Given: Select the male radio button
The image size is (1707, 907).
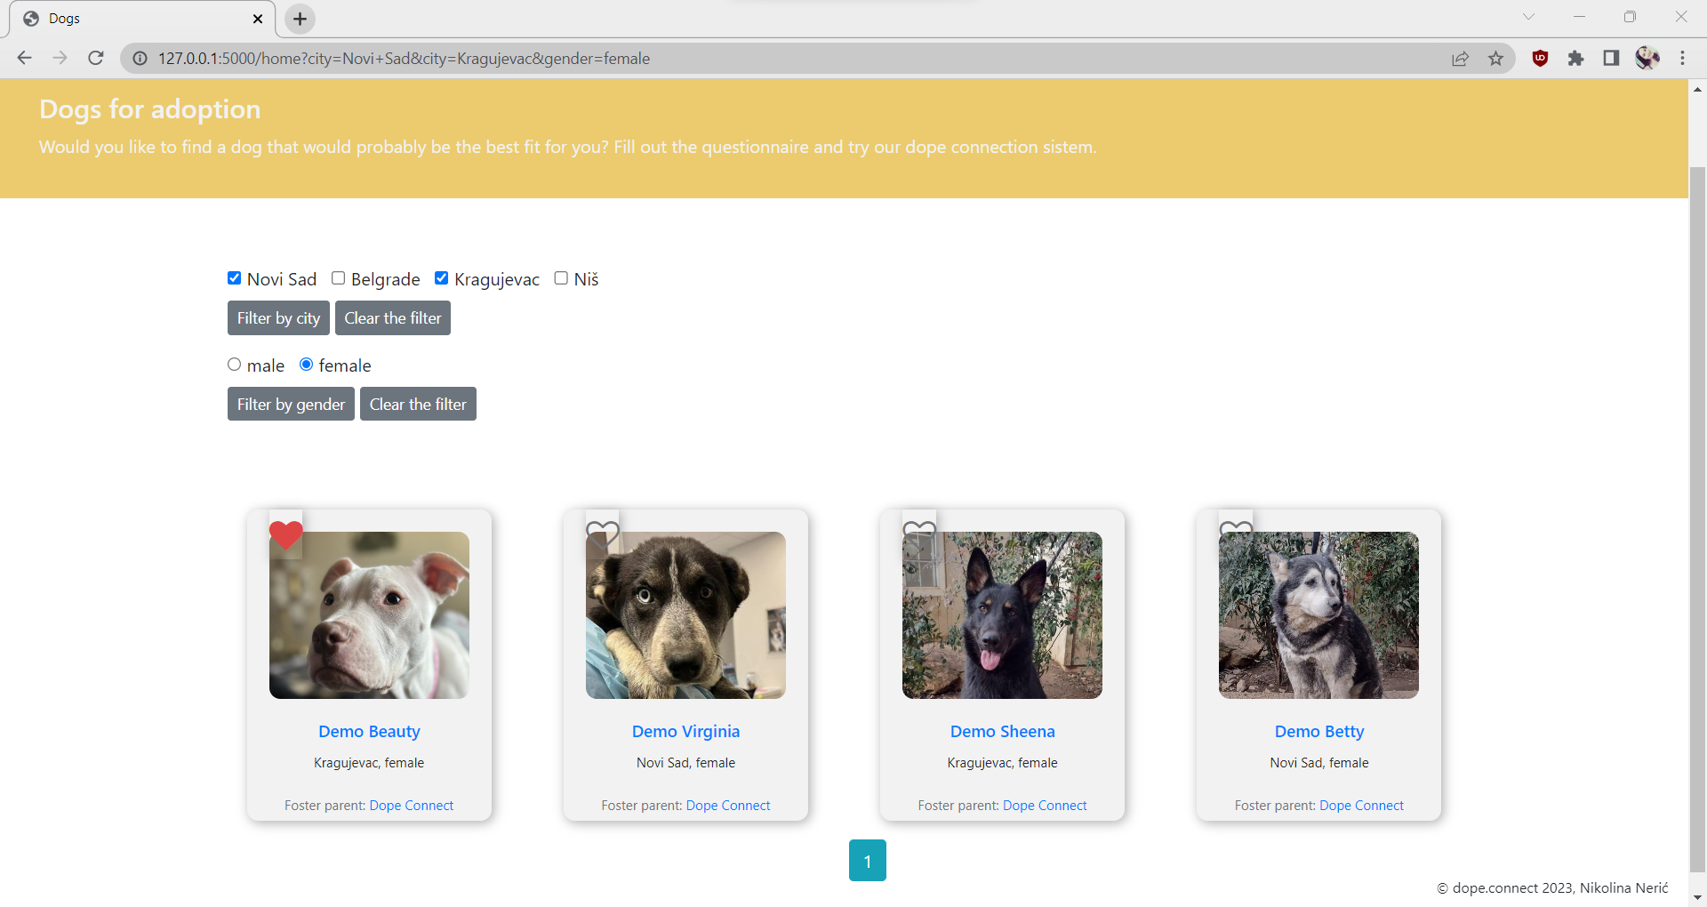Looking at the screenshot, I should click(234, 364).
